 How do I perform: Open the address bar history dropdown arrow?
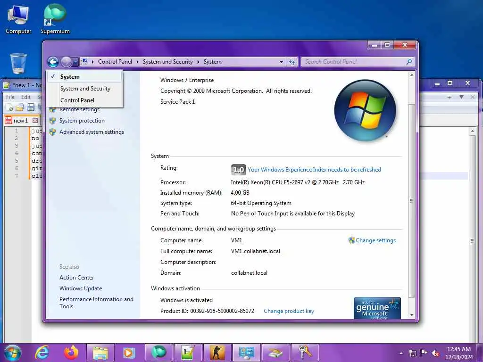pos(281,62)
